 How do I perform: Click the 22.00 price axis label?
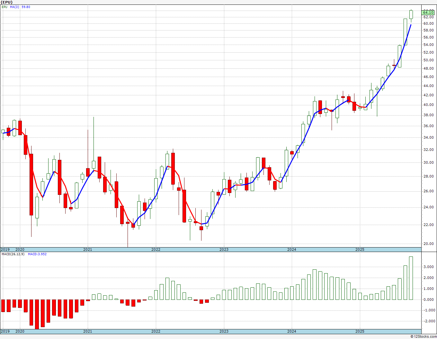click(428, 225)
